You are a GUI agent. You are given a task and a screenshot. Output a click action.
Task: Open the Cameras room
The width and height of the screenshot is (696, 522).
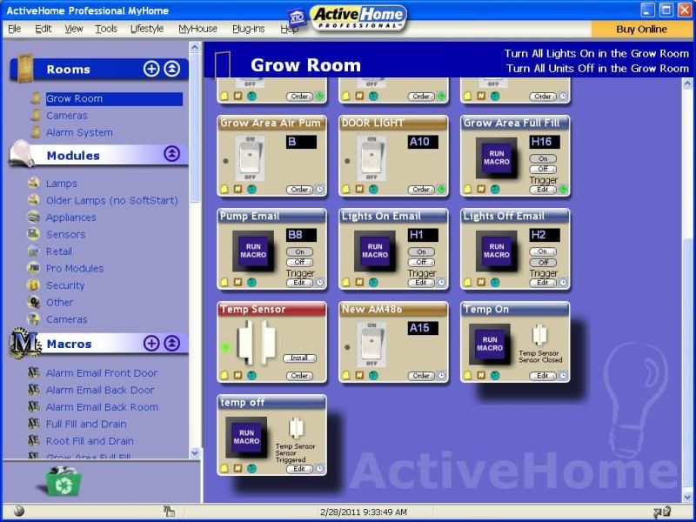(x=67, y=116)
